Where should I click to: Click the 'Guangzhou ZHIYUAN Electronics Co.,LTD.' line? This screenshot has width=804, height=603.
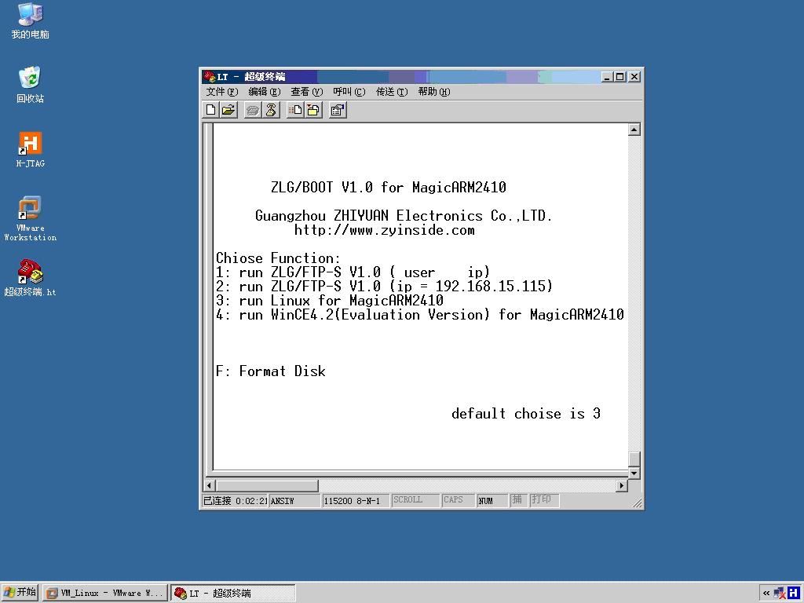click(x=404, y=216)
